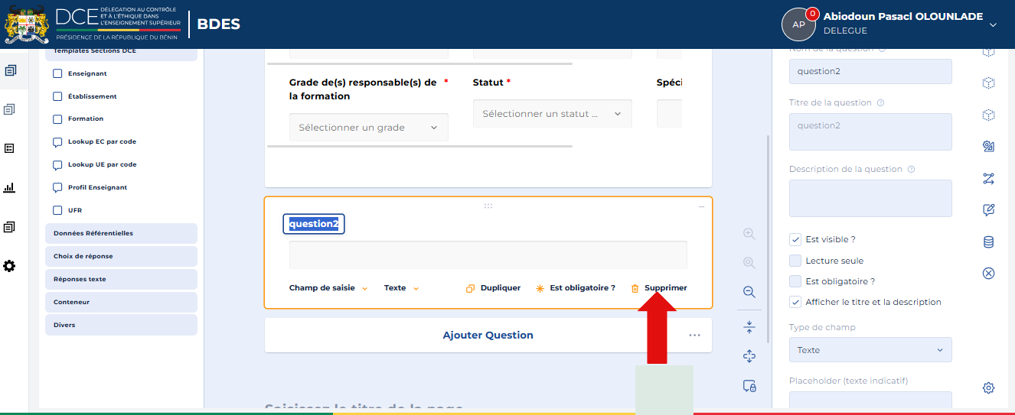
Task: Open the crossed arrows logic icon
Action: [988, 179]
